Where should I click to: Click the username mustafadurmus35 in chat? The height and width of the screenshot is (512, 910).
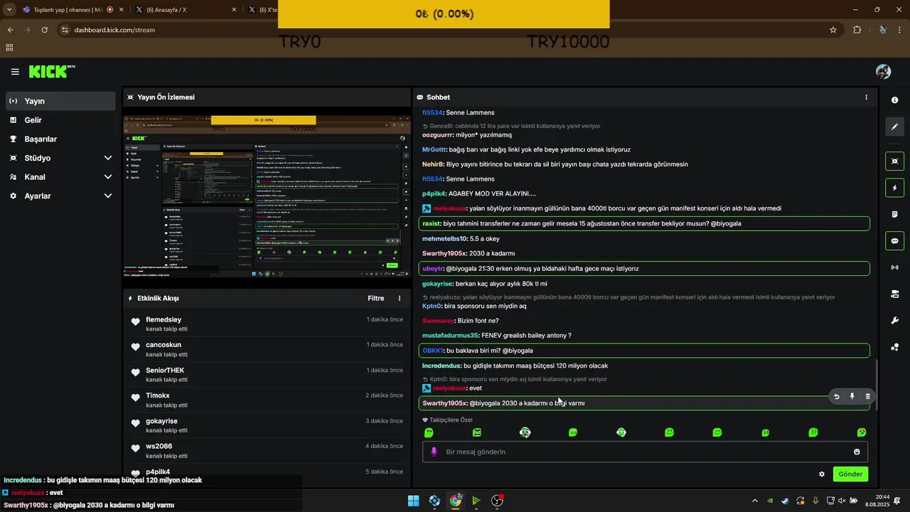point(451,336)
